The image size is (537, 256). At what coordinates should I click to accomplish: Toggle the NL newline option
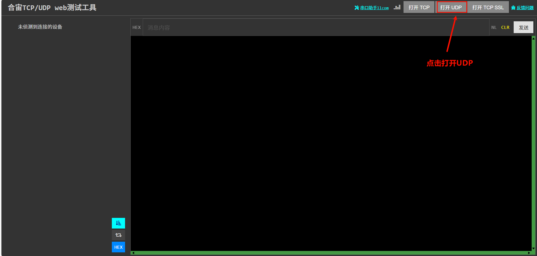[494, 27]
